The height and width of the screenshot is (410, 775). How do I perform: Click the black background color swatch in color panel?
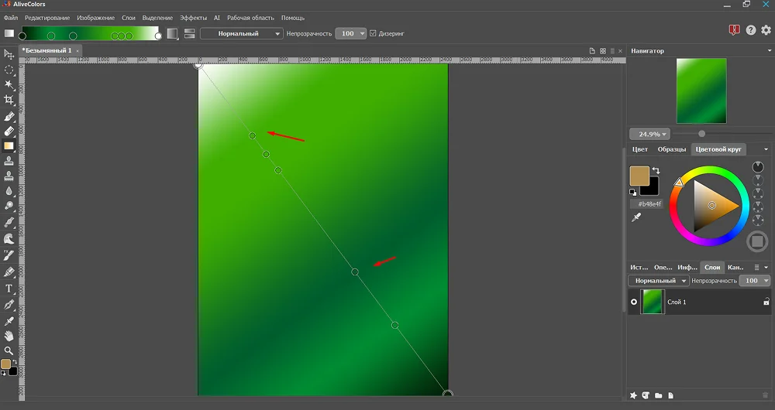[x=652, y=189]
